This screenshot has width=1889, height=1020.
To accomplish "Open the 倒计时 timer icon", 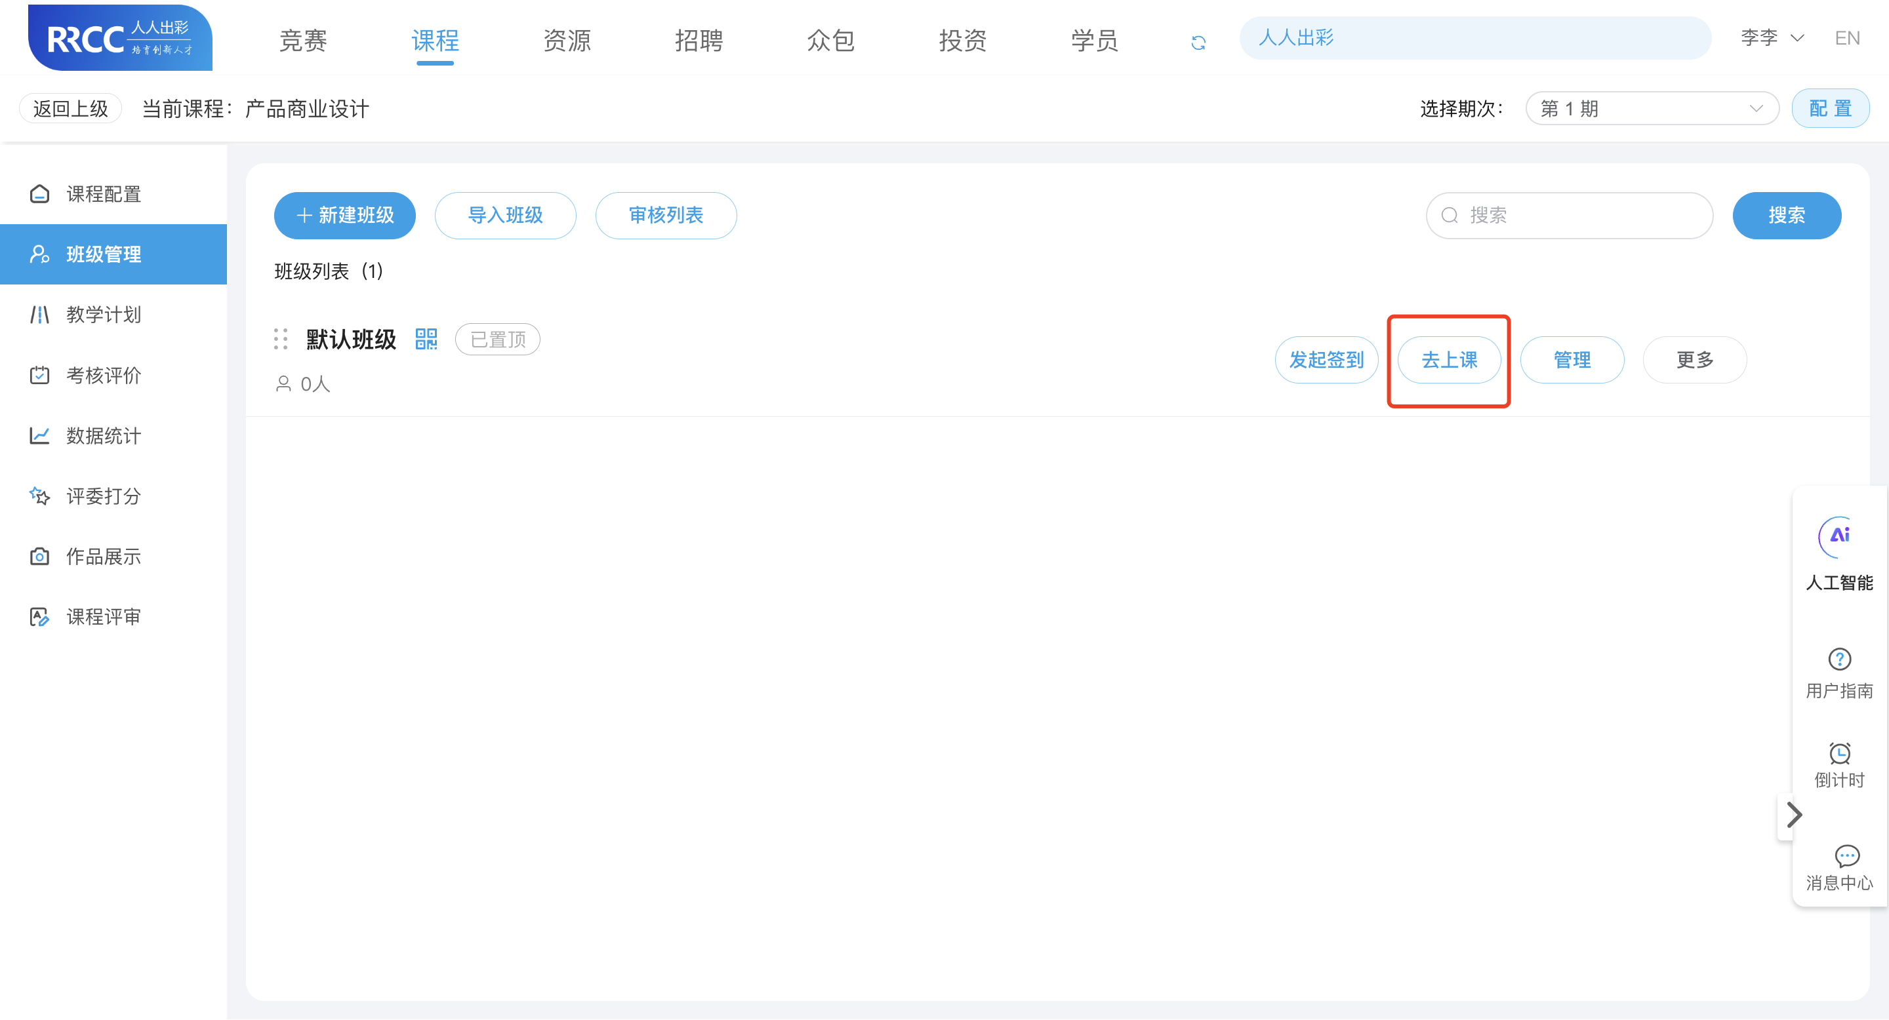I will (1839, 754).
